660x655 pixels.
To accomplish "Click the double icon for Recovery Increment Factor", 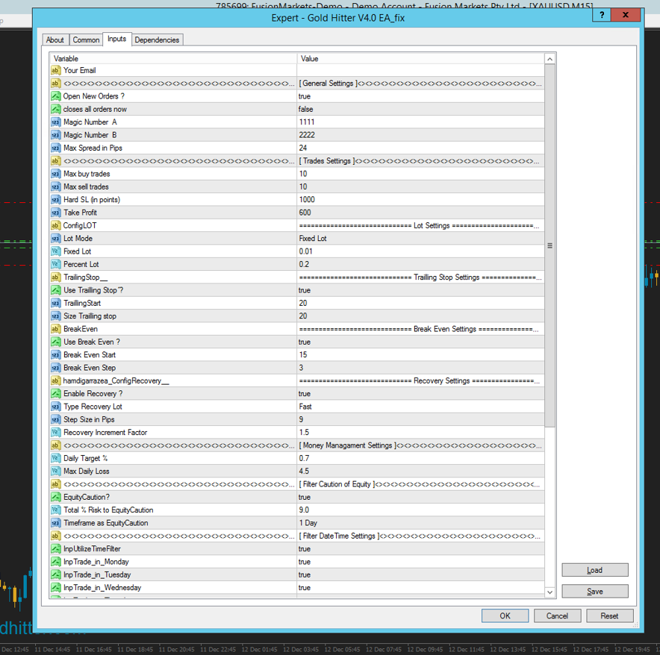I will point(55,433).
